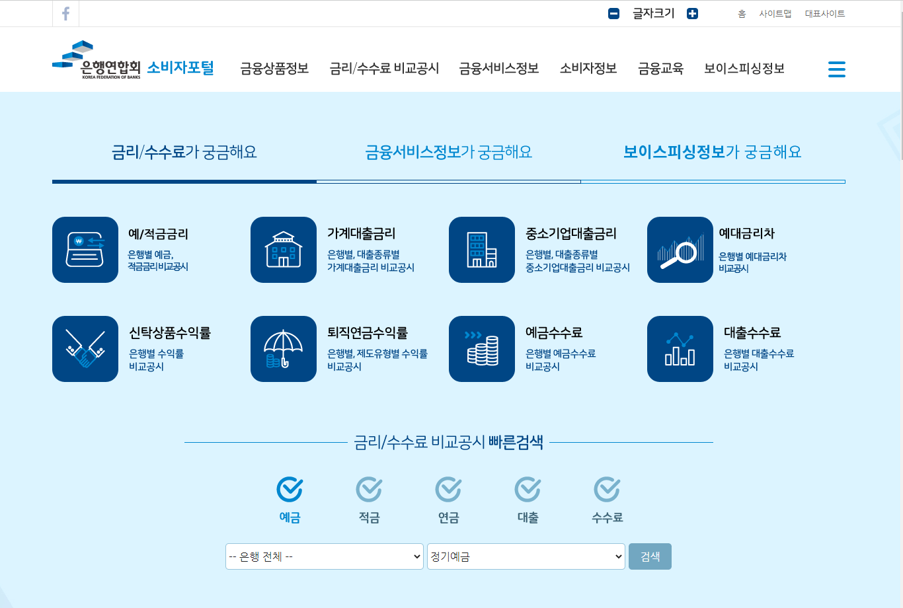
Task: Open the 금융상품정보 navigation menu
Action: pyautogui.click(x=275, y=69)
